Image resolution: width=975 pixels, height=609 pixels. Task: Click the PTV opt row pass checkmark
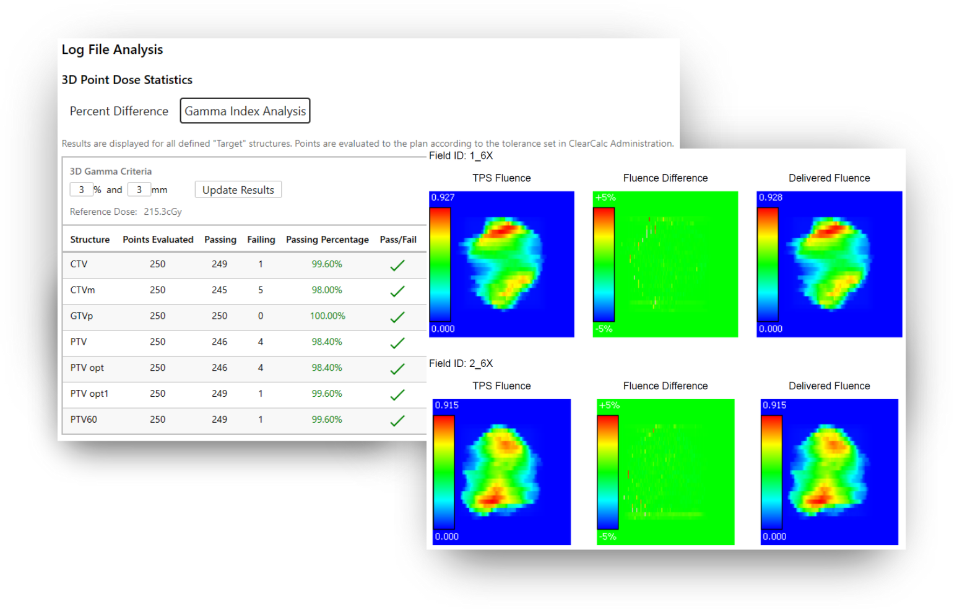coord(397,369)
